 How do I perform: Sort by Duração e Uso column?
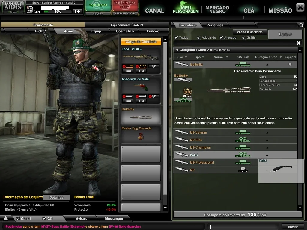[268, 57]
